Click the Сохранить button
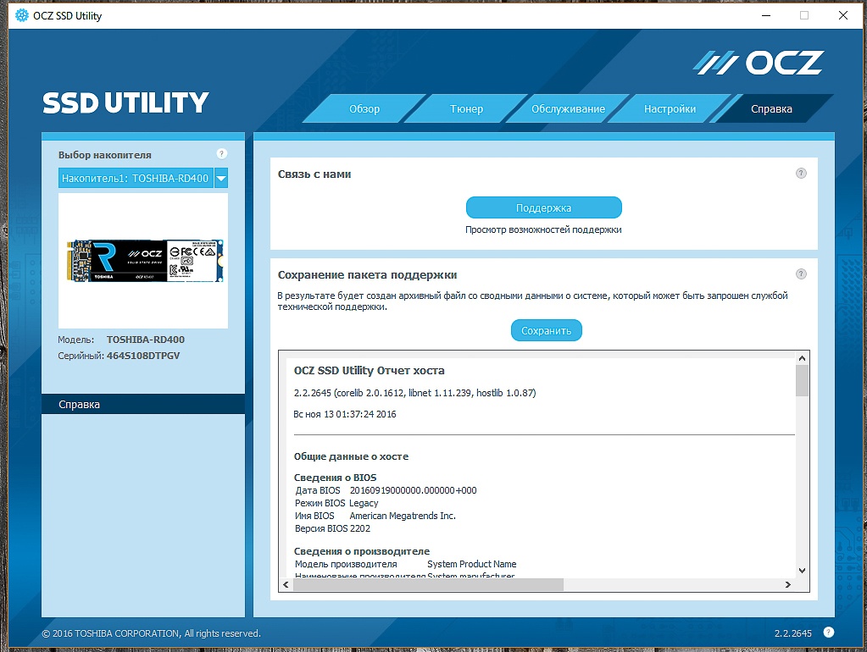 tap(546, 330)
